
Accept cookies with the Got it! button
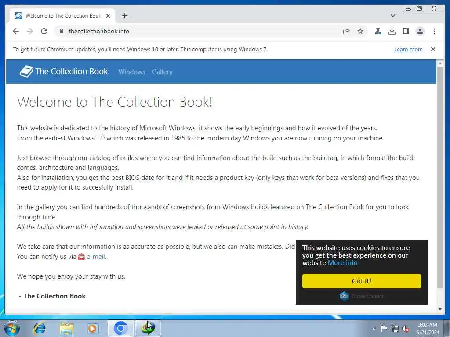pyautogui.click(x=361, y=281)
